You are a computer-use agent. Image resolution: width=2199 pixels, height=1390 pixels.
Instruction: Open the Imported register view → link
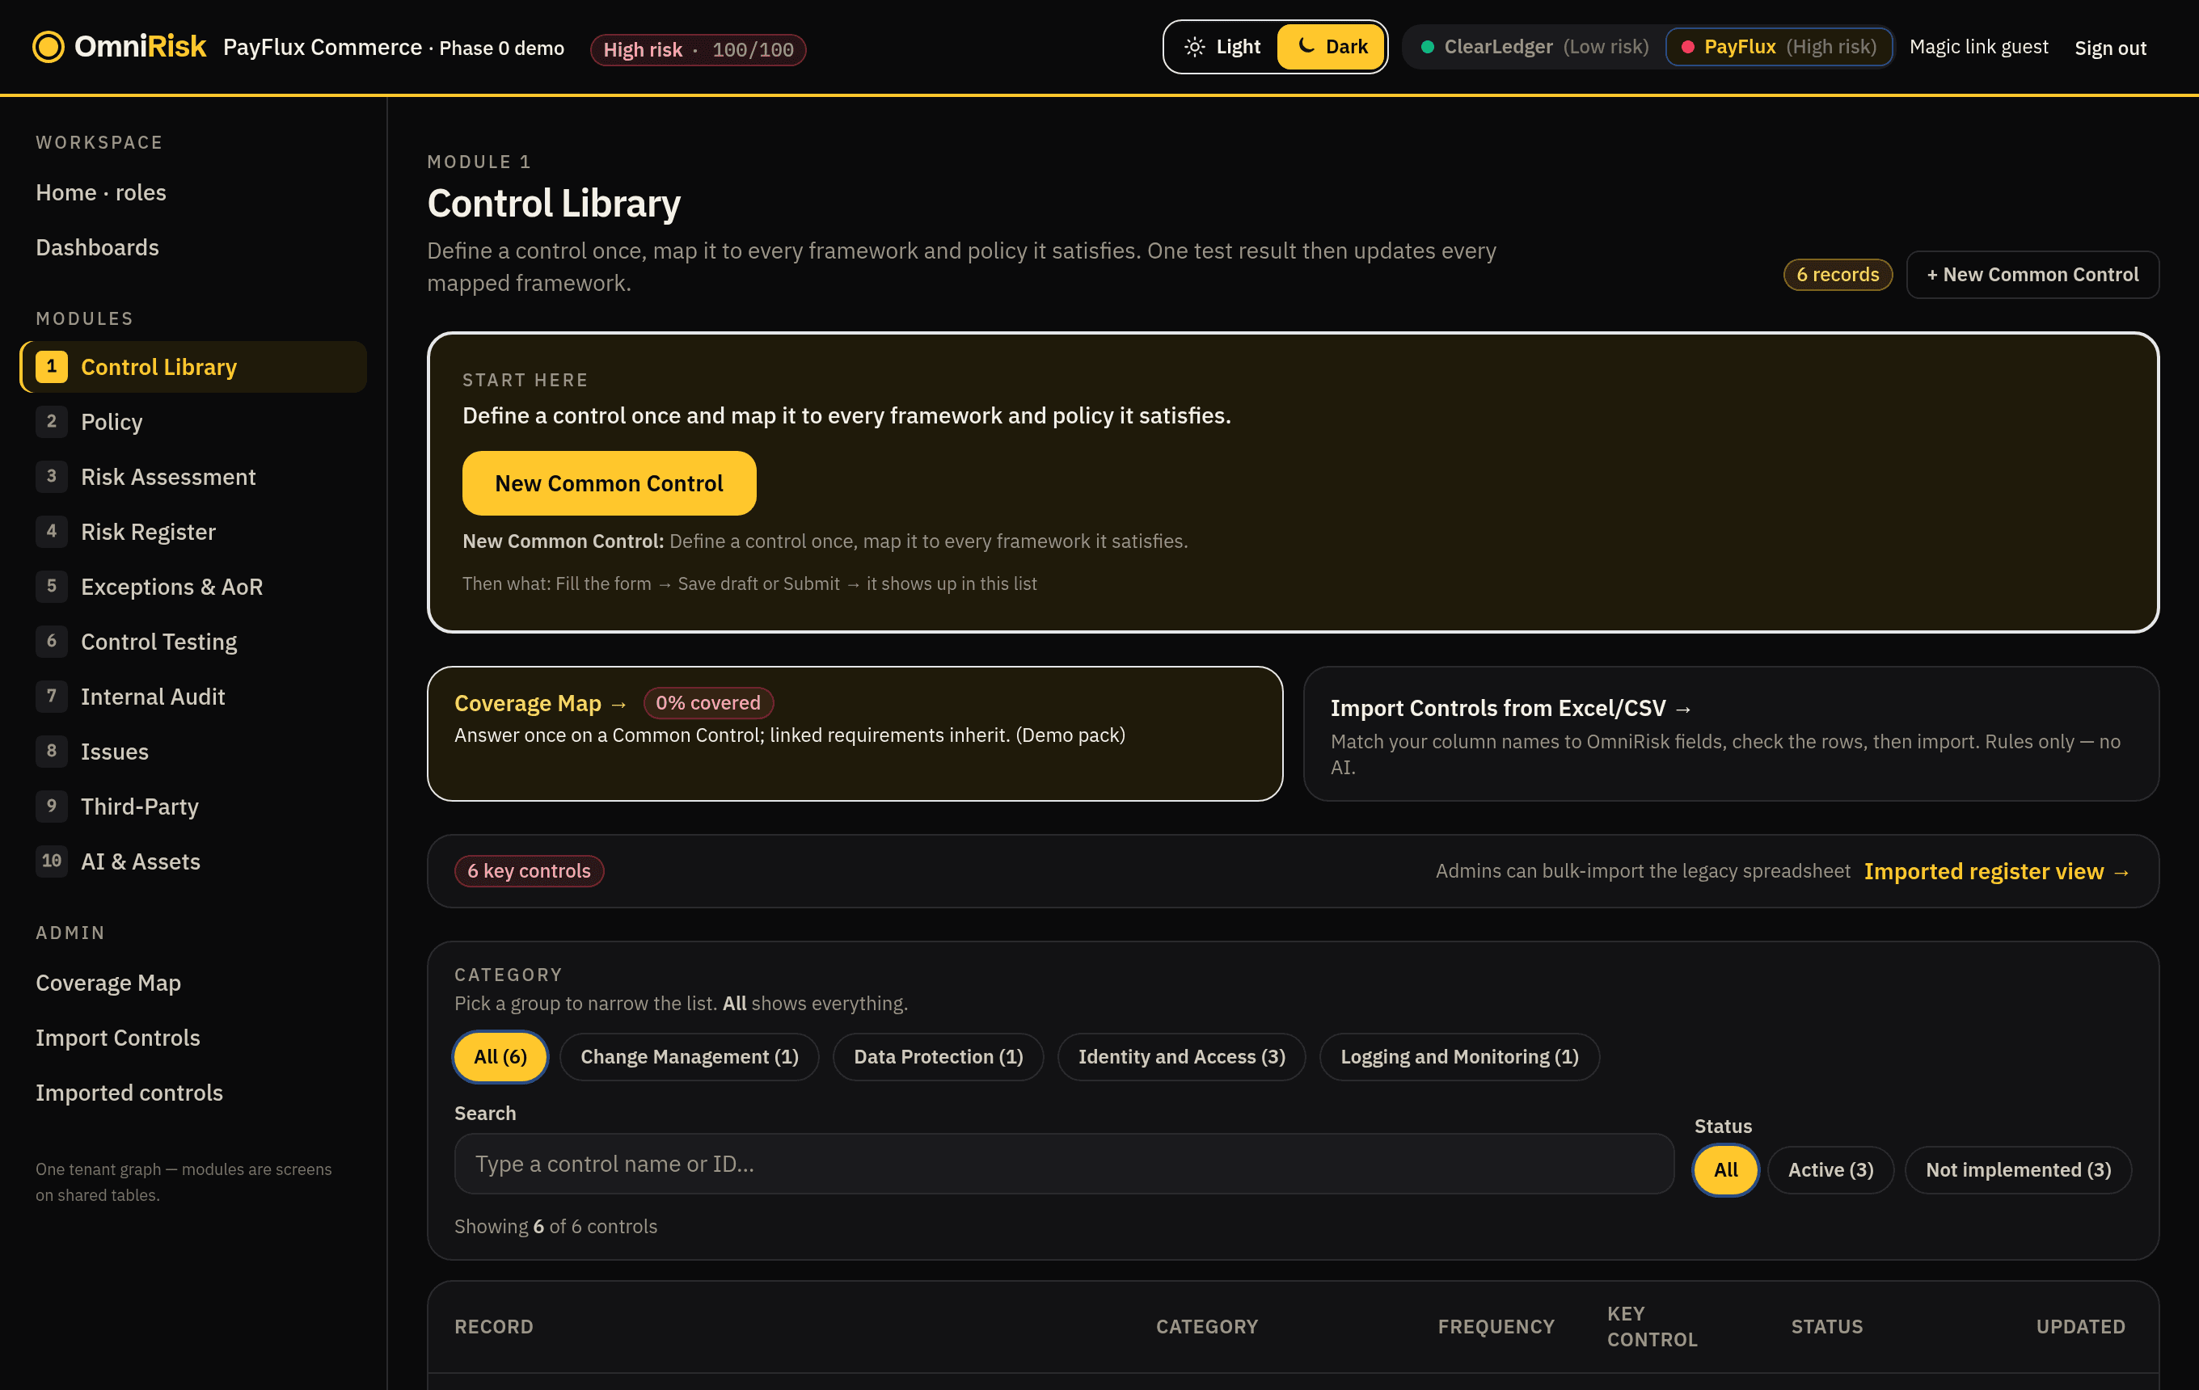point(1997,872)
